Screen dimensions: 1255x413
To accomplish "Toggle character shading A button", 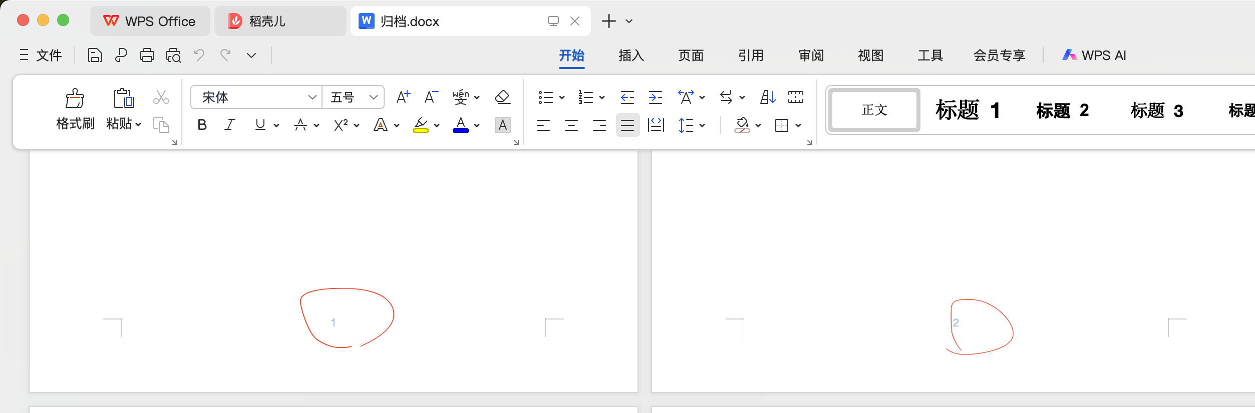I will tap(503, 125).
